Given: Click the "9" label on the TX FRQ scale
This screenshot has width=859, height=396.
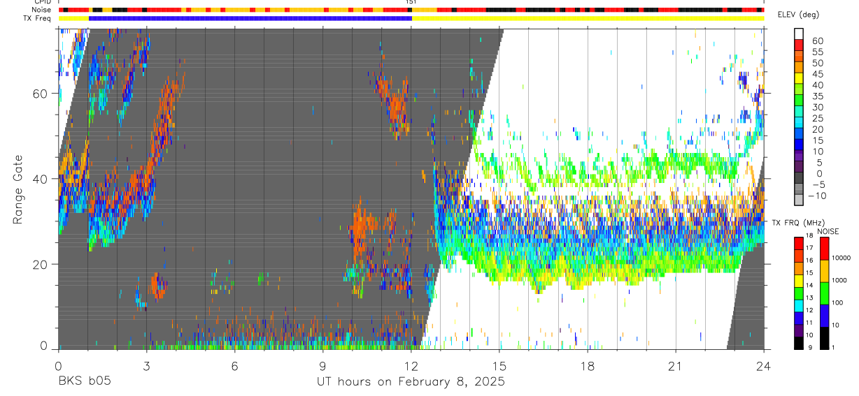Looking at the screenshot, I should (x=810, y=348).
